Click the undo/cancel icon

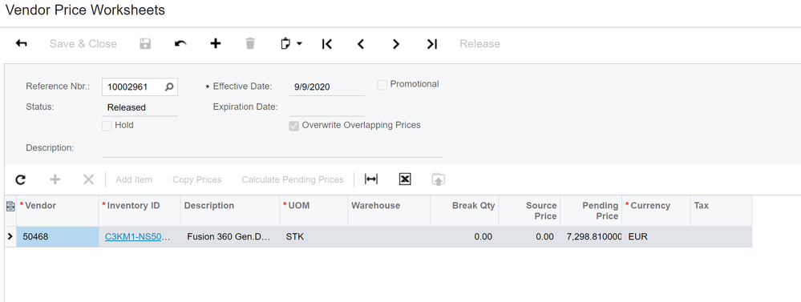tap(180, 44)
